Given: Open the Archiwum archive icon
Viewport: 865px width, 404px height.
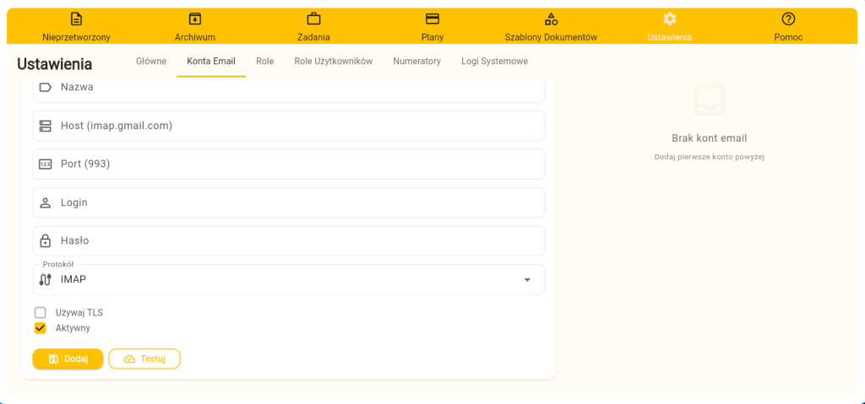Looking at the screenshot, I should (x=195, y=19).
